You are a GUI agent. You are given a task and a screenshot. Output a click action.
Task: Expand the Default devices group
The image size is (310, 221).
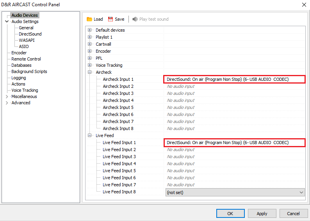(90, 30)
